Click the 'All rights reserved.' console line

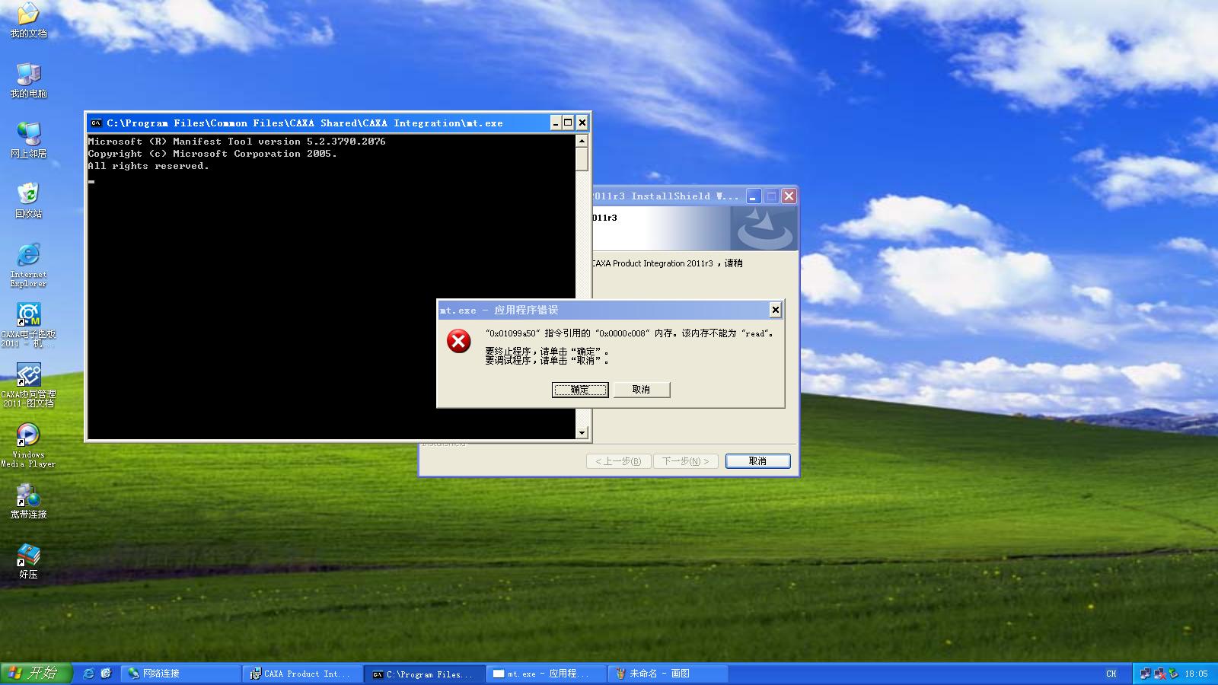coord(148,166)
